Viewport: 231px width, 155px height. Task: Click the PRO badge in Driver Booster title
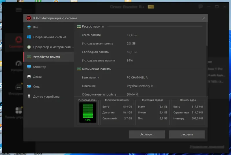[151, 7]
